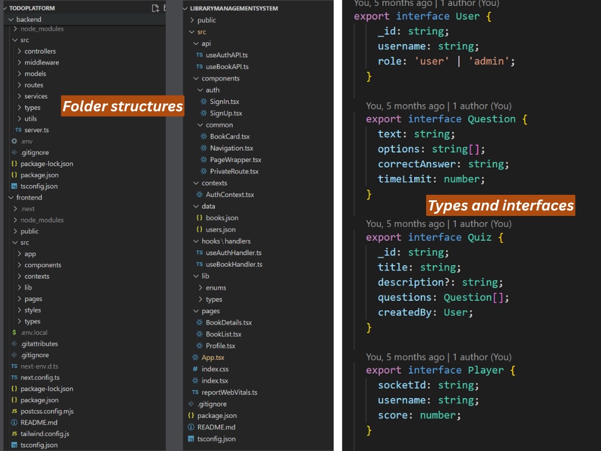
Task: Expand the enums folder under lib
Action: pyautogui.click(x=200, y=287)
